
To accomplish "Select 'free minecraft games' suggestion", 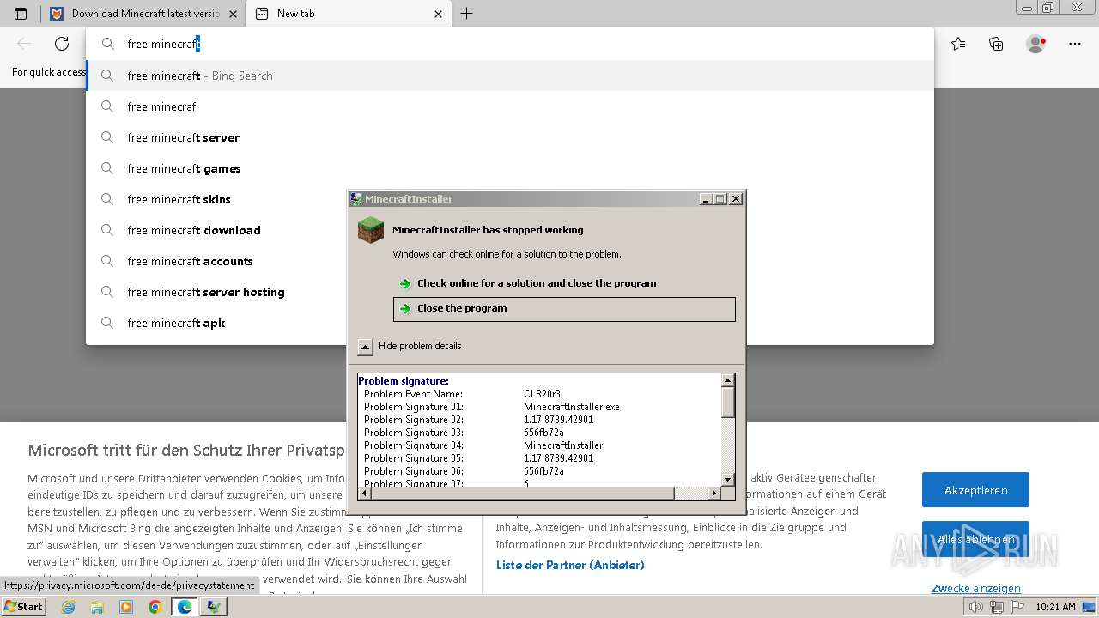I will pyautogui.click(x=510, y=168).
